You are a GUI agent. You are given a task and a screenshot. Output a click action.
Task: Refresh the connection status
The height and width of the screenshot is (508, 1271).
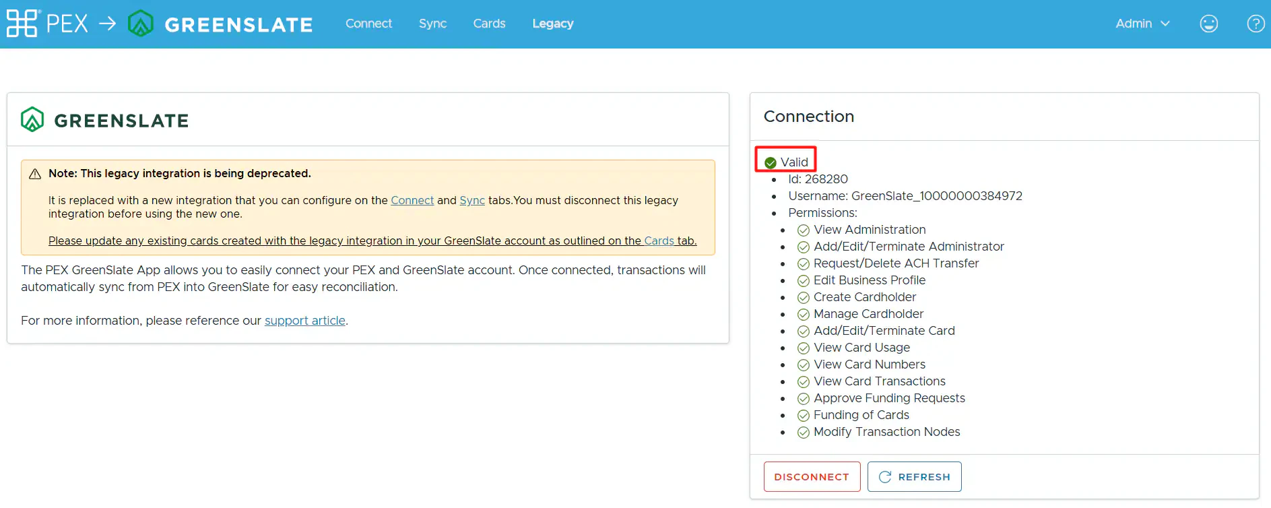coord(914,476)
